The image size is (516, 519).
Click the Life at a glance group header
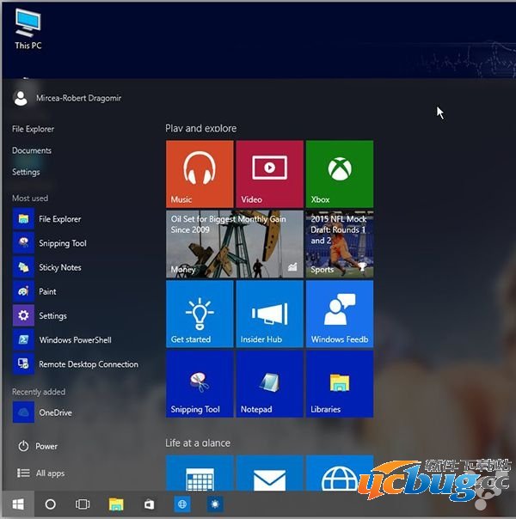coord(198,443)
